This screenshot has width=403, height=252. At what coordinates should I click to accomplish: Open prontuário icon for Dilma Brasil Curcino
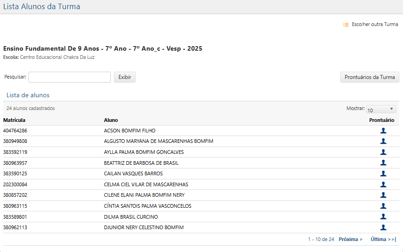pyautogui.click(x=383, y=217)
